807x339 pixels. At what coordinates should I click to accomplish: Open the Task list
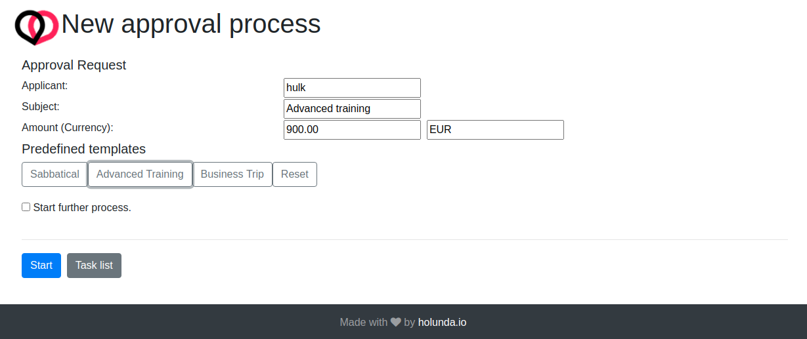[x=94, y=266]
